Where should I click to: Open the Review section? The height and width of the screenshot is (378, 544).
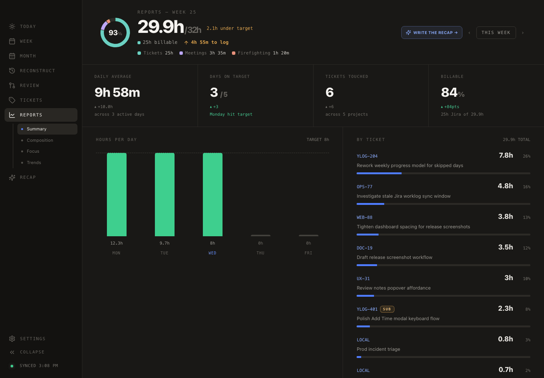coord(41,85)
